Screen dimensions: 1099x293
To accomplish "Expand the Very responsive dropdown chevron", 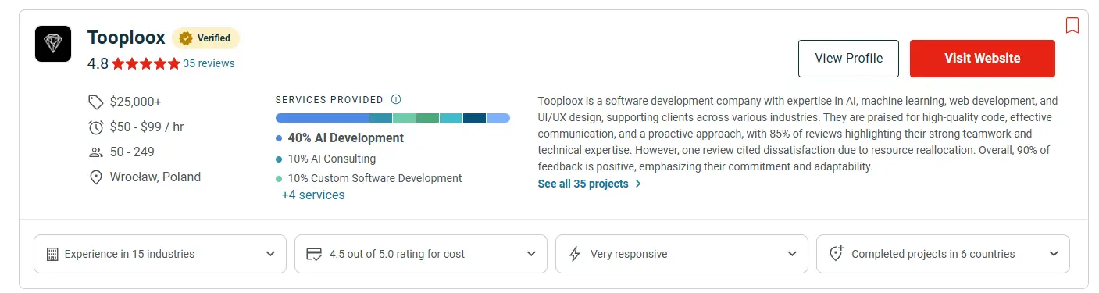I will tap(792, 254).
